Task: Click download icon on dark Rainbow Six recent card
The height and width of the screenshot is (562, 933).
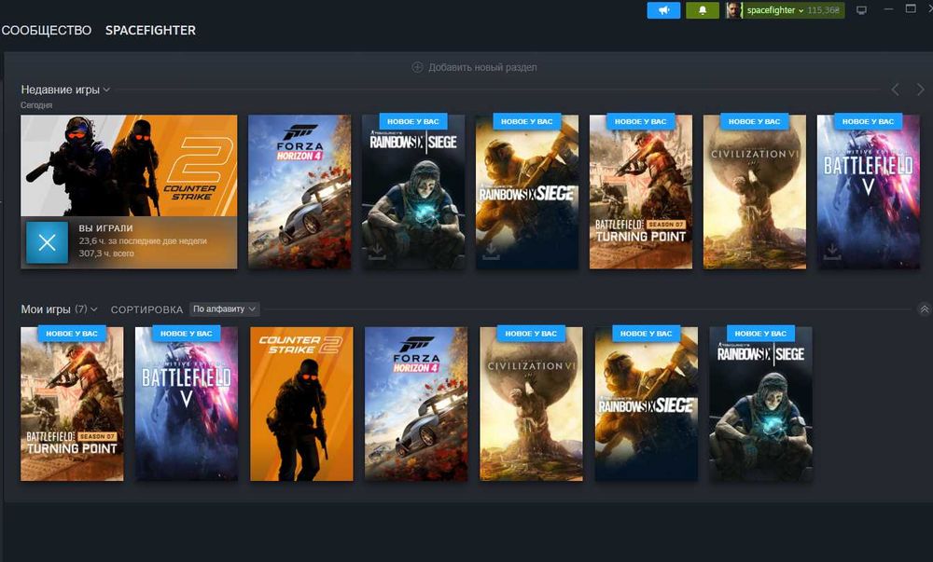Action: (377, 252)
